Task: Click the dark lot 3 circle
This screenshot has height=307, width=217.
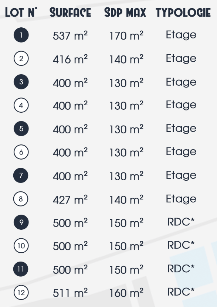Action: click(21, 82)
